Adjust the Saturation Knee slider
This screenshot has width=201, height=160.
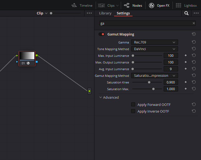click(149, 82)
